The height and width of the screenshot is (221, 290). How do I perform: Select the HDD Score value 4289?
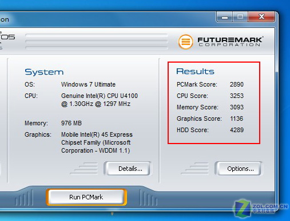[237, 130]
